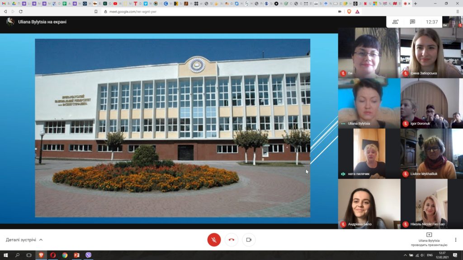Open Viber from the taskbar
Image resolution: width=463 pixels, height=260 pixels.
pyautogui.click(x=88, y=255)
